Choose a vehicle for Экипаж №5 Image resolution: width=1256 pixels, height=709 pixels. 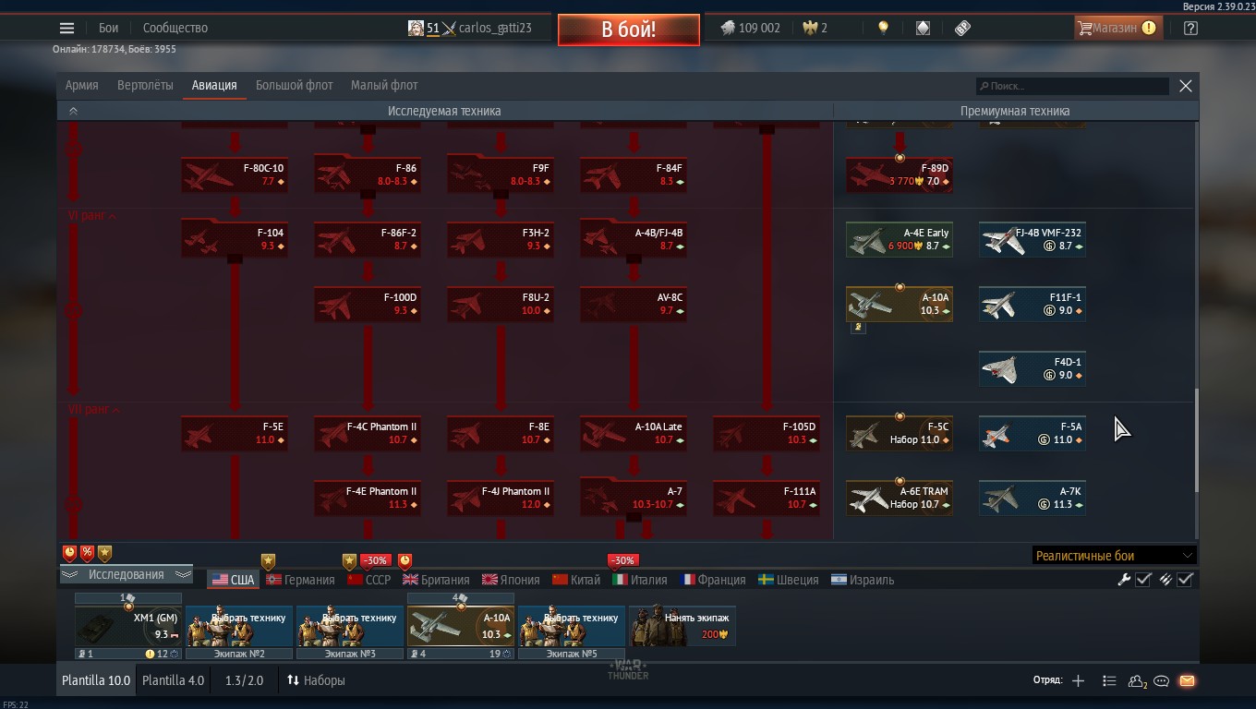[x=572, y=626]
